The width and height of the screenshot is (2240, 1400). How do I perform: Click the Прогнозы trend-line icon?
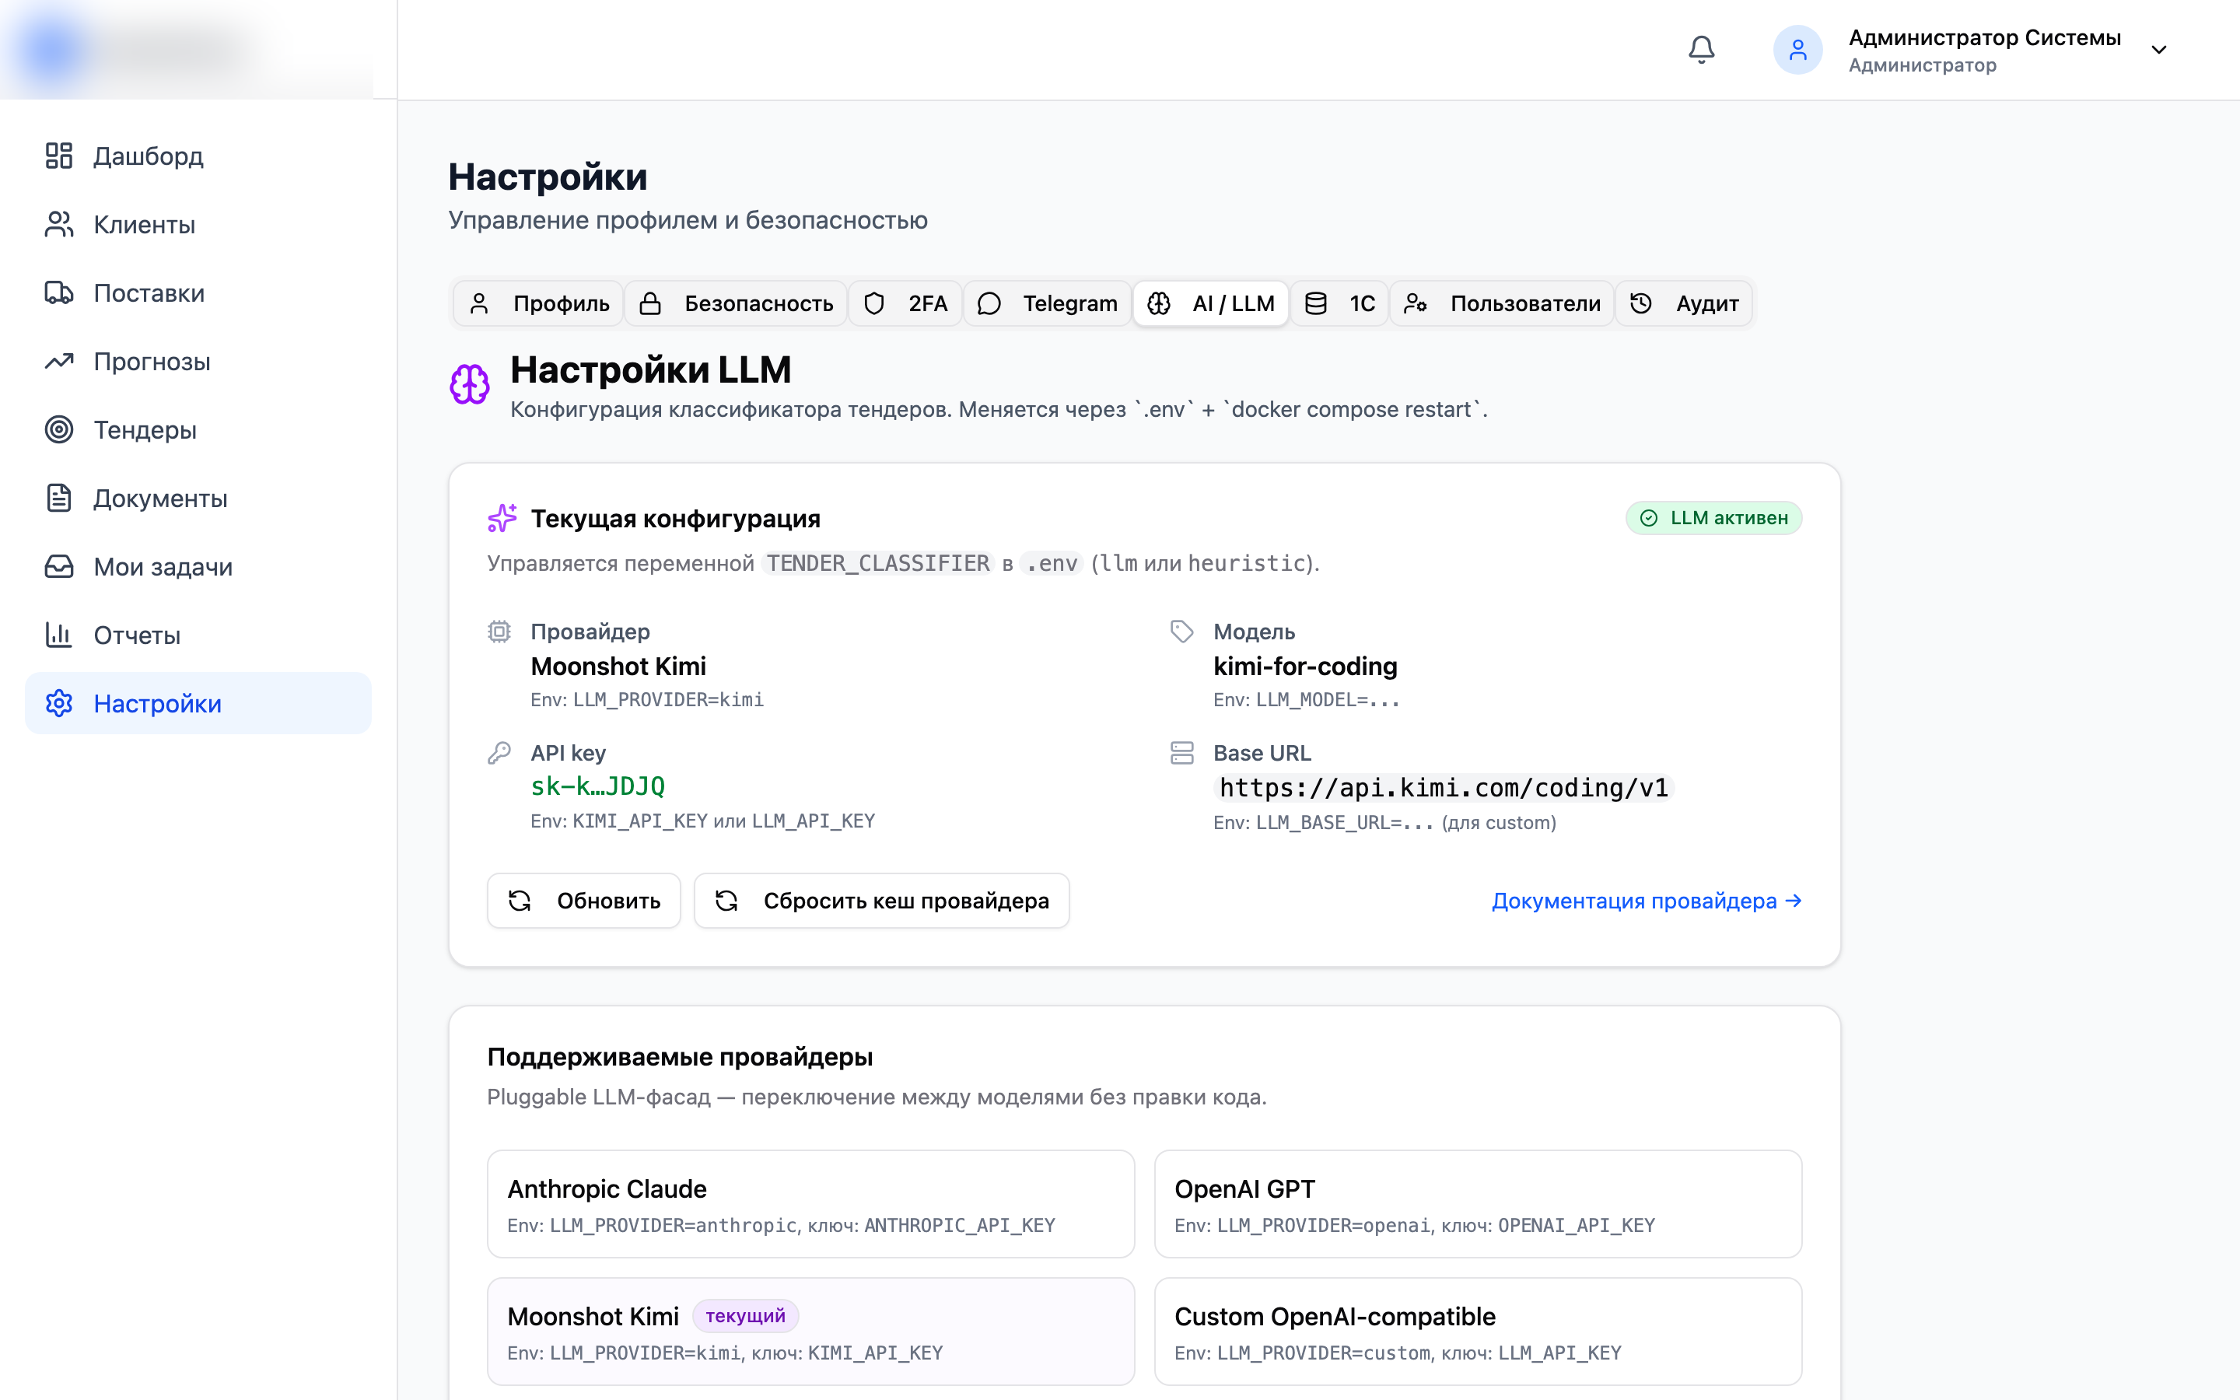coord(59,361)
